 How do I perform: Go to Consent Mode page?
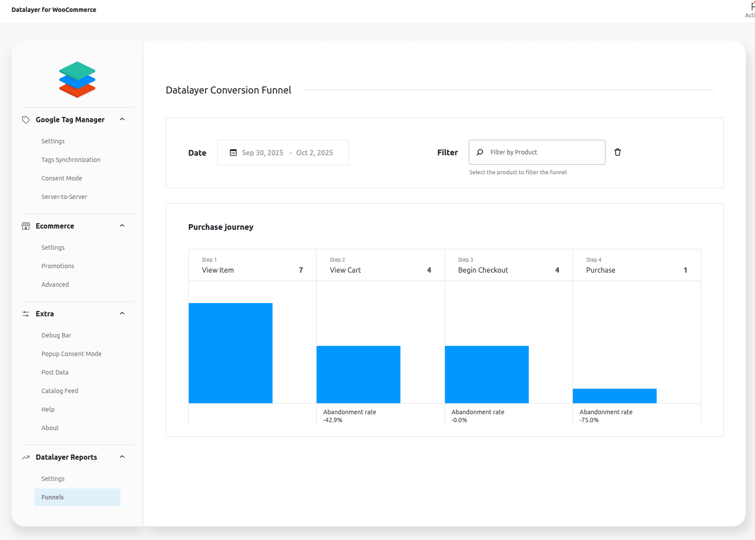pos(62,178)
